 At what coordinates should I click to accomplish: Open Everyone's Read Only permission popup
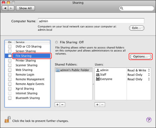click(x=139, y=79)
